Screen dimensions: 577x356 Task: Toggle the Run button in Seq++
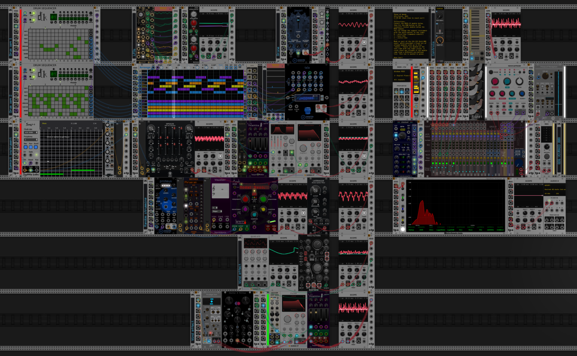[31, 147]
